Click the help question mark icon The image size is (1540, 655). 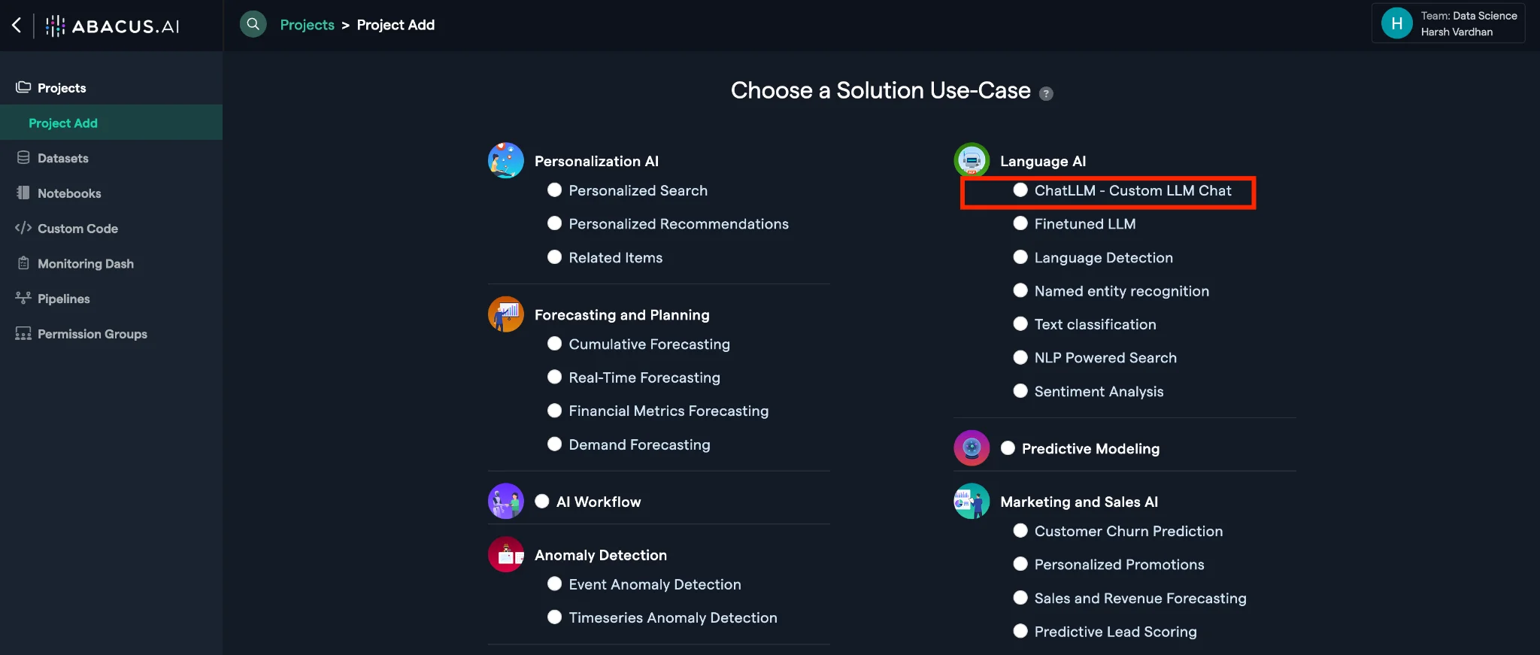pos(1046,94)
